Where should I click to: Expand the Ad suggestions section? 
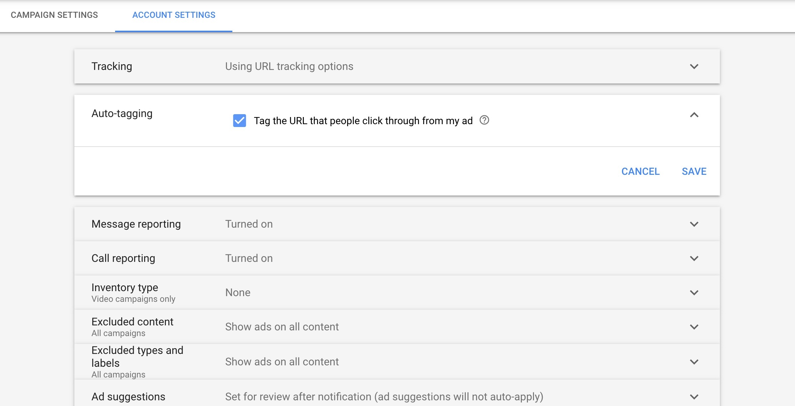tap(693, 396)
